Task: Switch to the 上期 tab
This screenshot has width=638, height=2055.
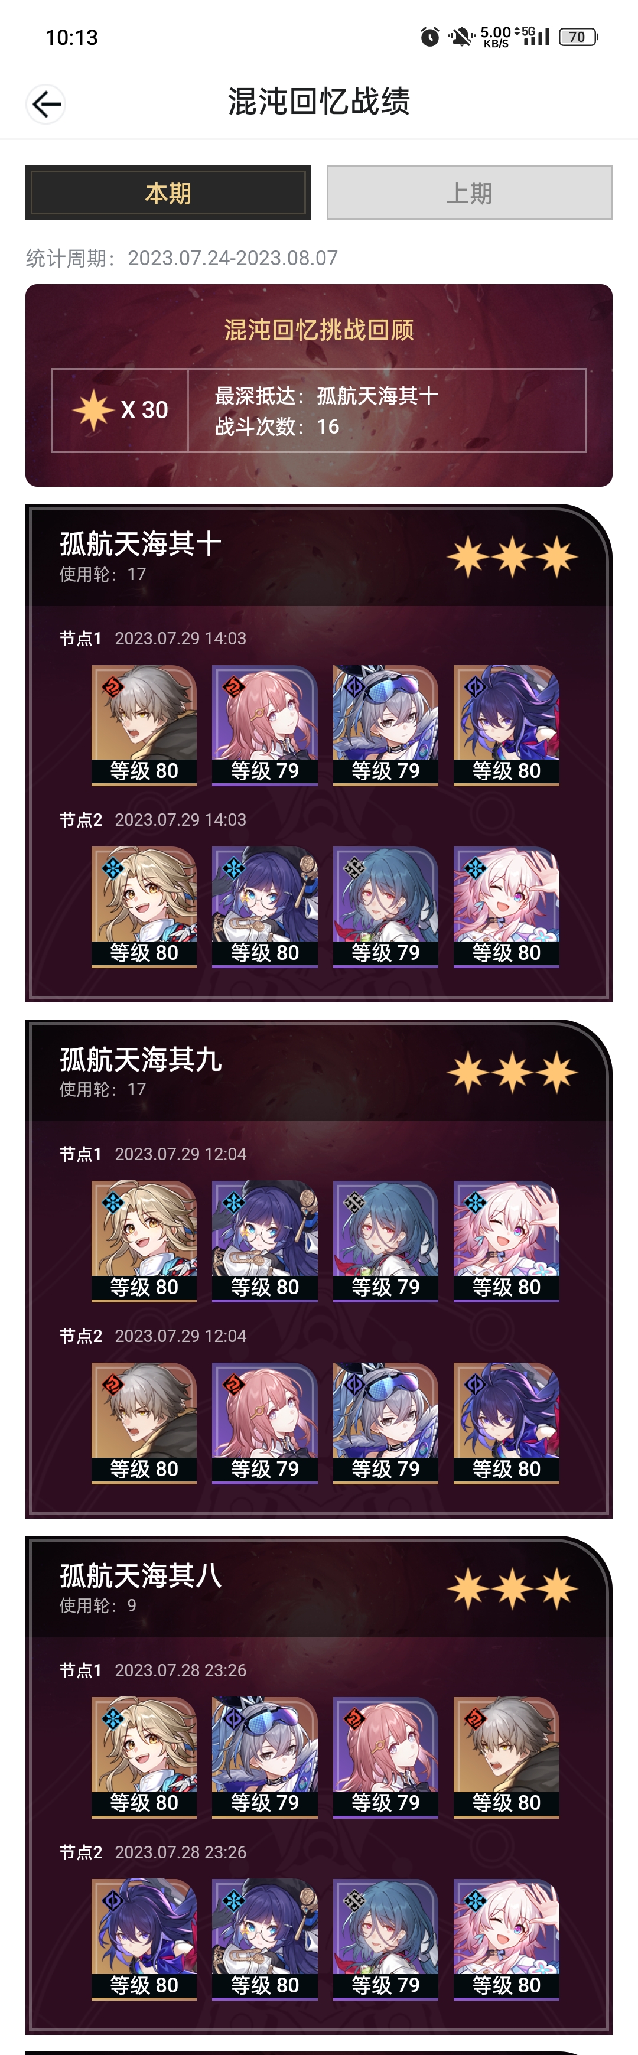Action: [x=469, y=192]
